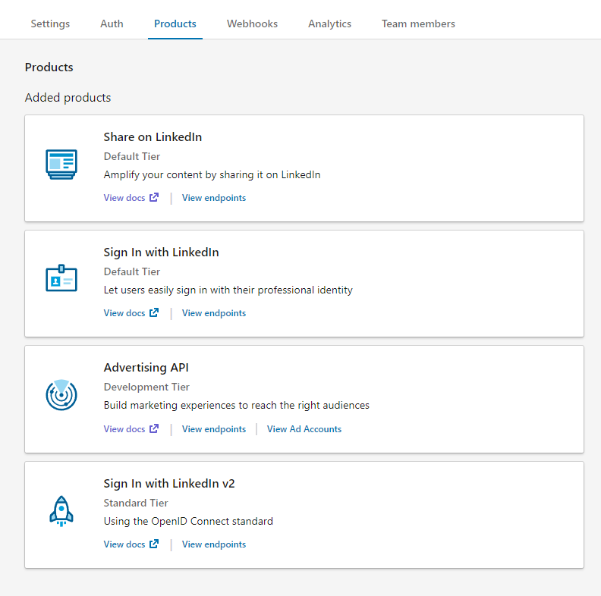This screenshot has height=596, width=601.
Task: View endpoints for Advertising API
Action: [214, 429]
